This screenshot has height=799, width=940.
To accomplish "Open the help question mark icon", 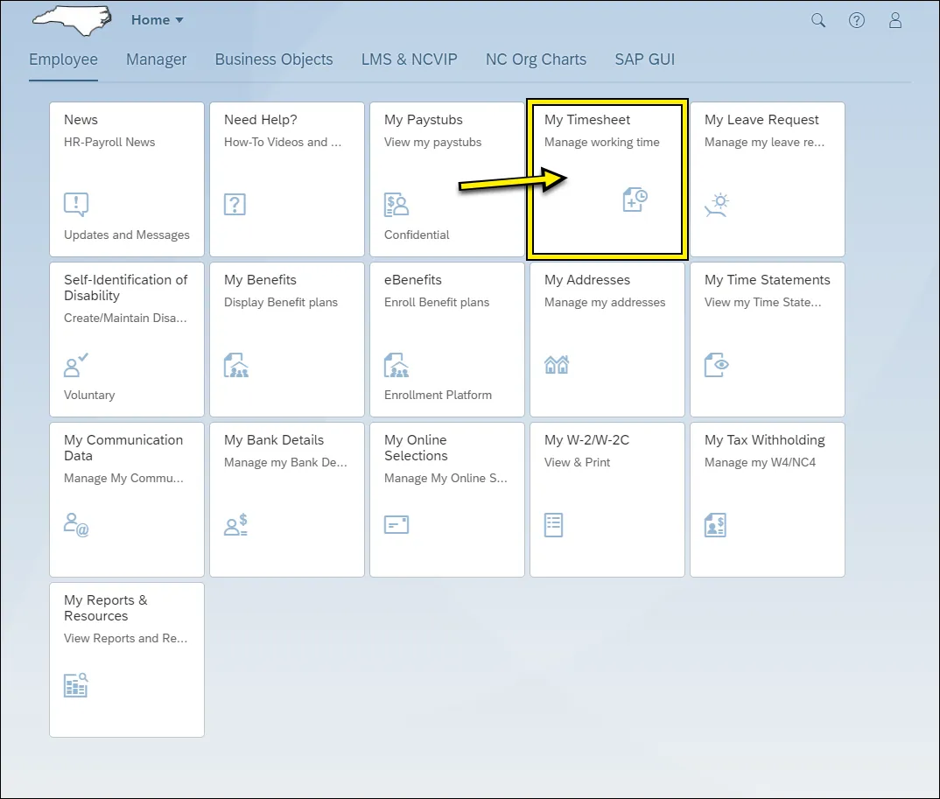I will tap(857, 20).
